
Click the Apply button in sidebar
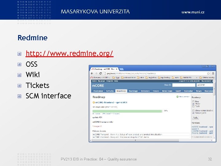pyautogui.click(x=195, y=117)
